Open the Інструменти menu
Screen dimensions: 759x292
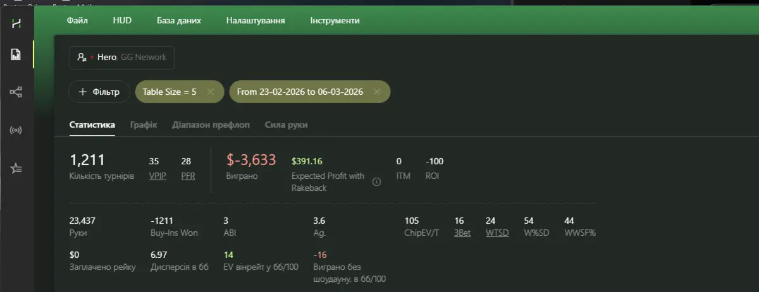[x=335, y=20]
